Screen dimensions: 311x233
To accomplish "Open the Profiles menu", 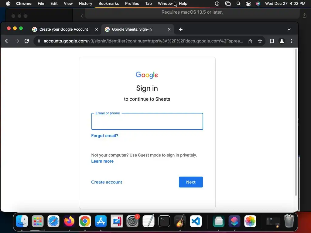I will (132, 4).
